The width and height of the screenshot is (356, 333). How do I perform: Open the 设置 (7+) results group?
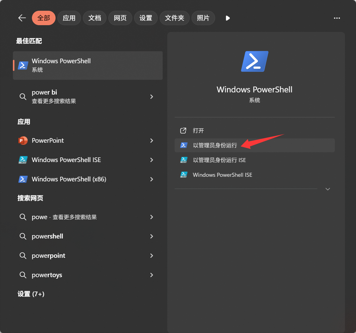pos(31,294)
